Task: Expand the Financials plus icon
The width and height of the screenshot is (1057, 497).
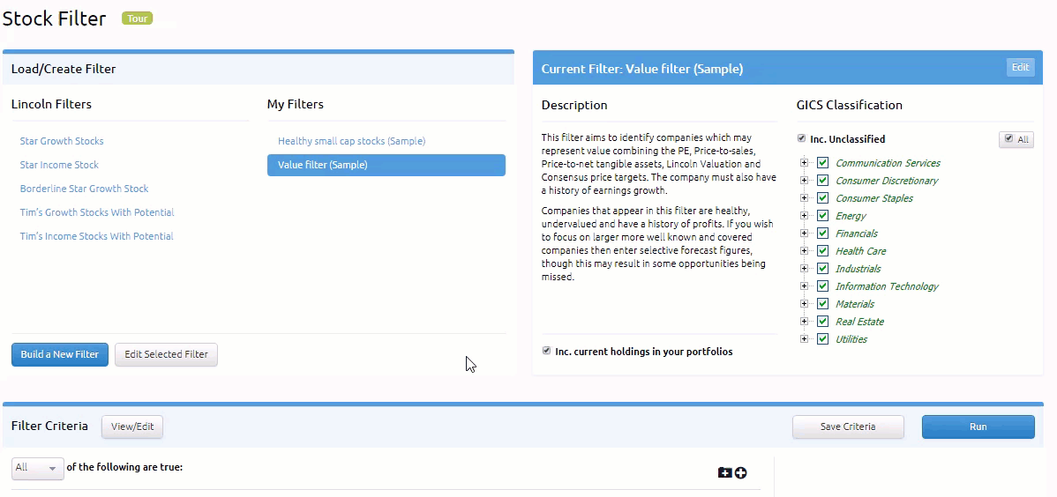Action: [x=804, y=233]
